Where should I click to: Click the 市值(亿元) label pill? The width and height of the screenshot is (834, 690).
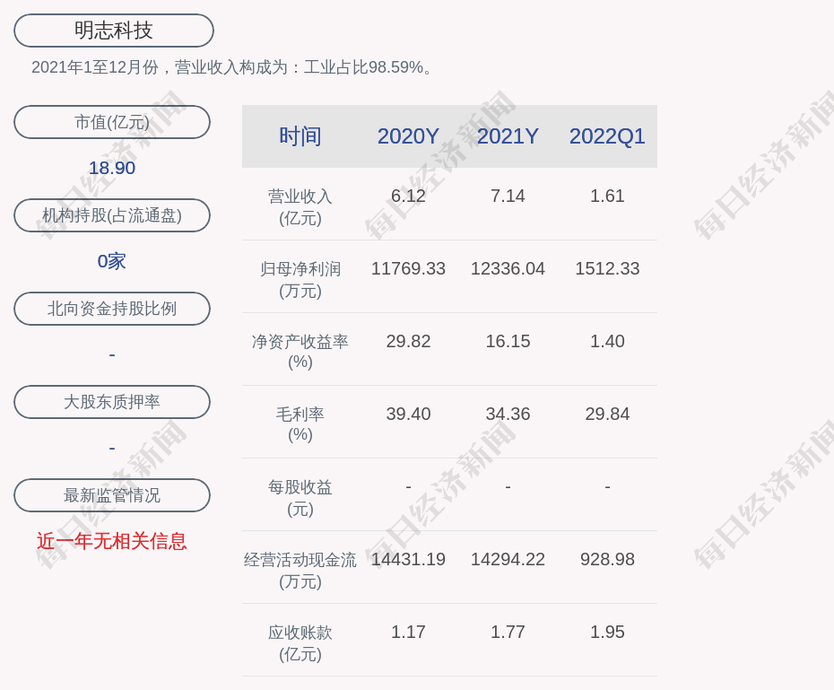(x=112, y=122)
